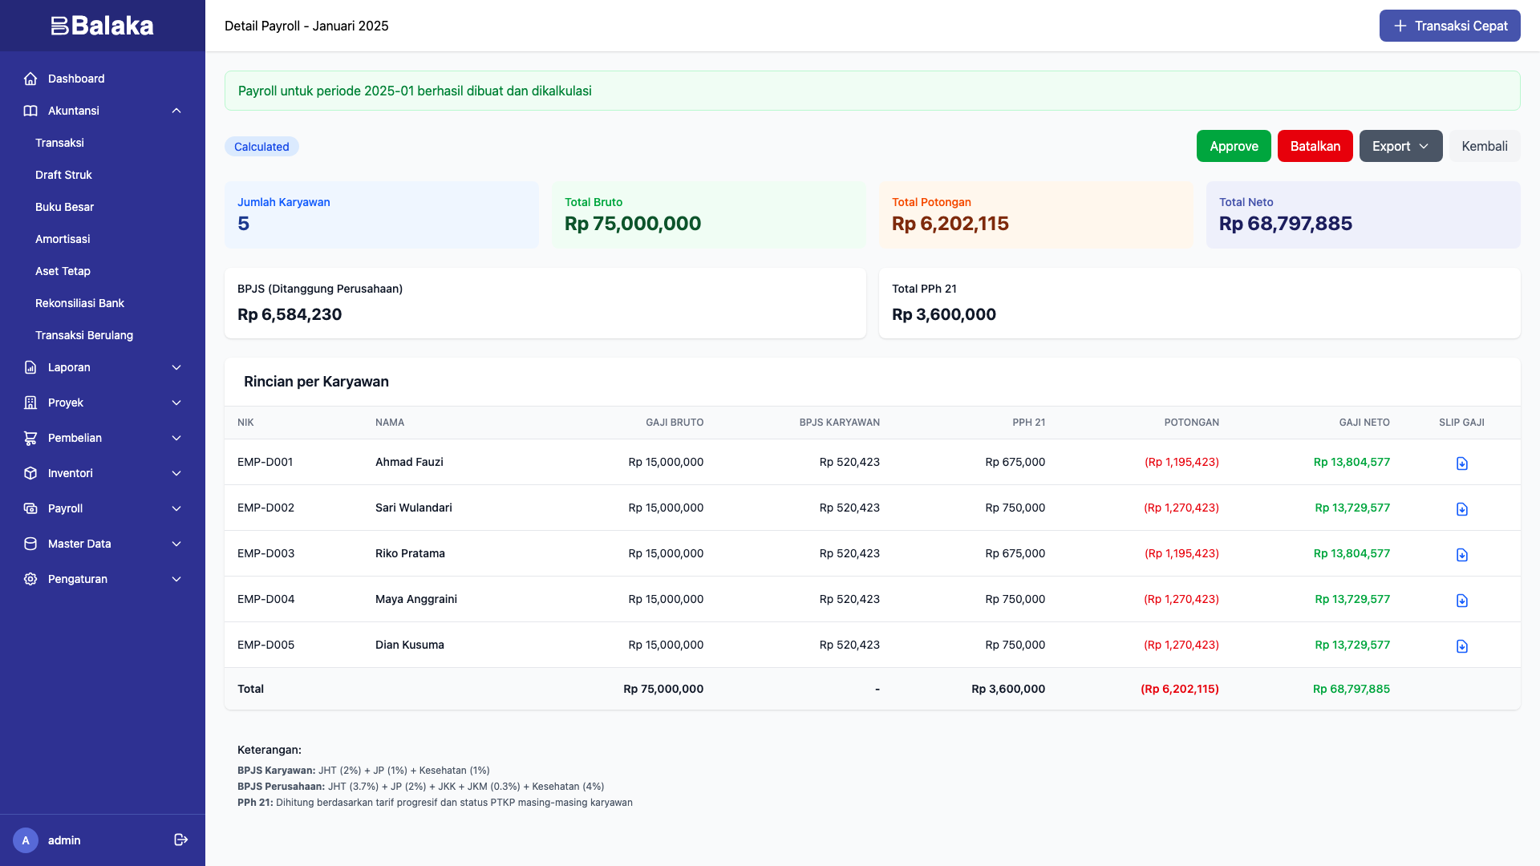Expand the Master Data menu
Viewport: 1540px width, 866px height.
click(x=79, y=544)
